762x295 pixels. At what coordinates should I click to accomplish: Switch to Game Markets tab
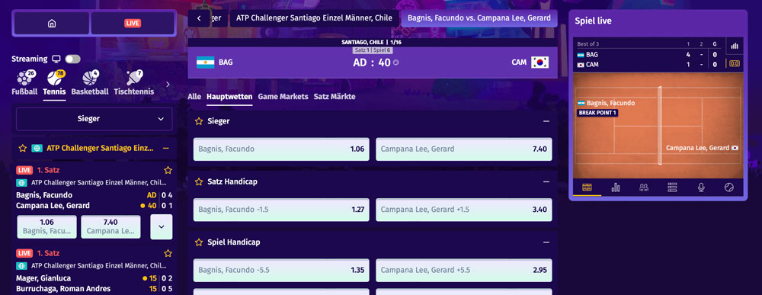pos(283,97)
